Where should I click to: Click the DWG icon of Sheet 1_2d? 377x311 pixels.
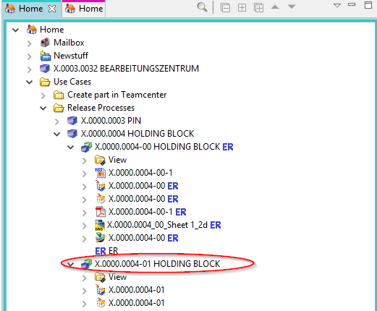pos(100,225)
